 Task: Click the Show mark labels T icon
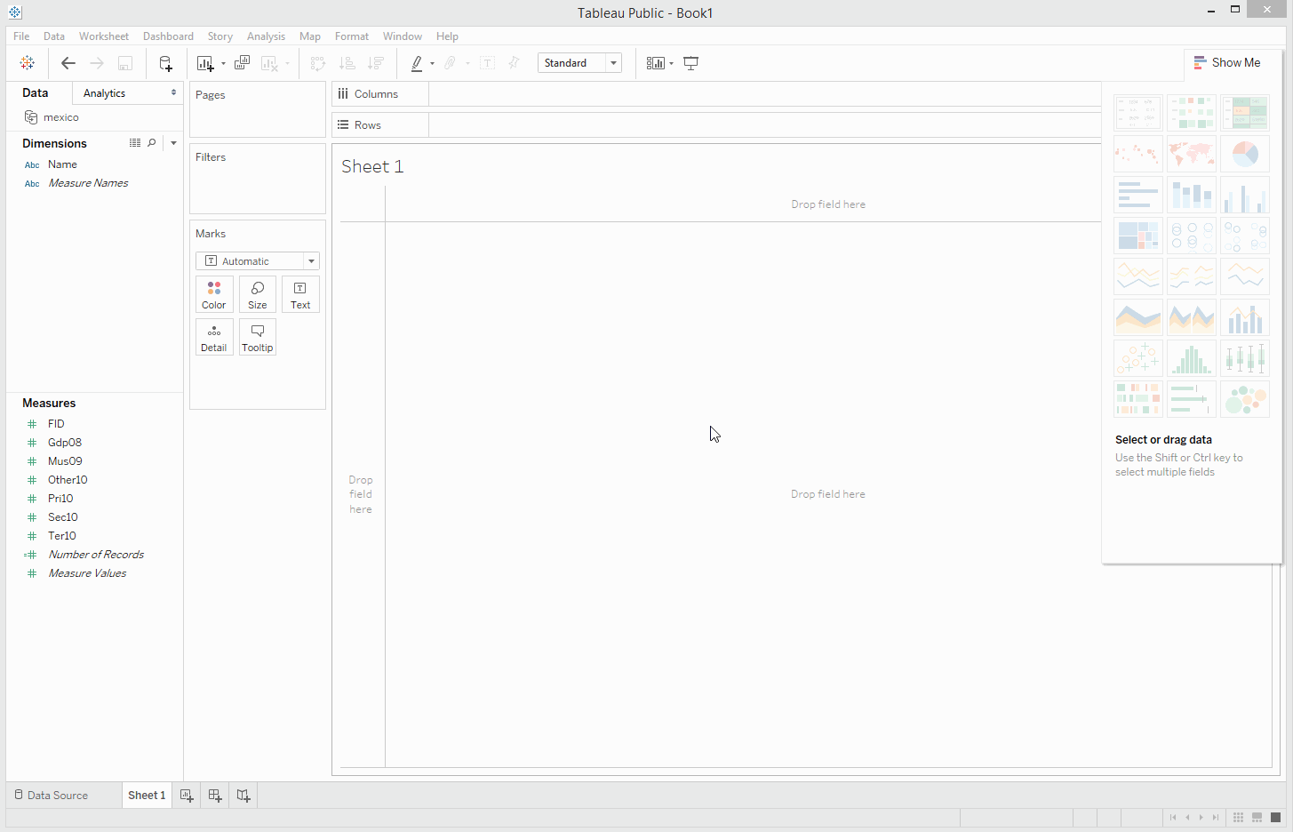pos(487,63)
